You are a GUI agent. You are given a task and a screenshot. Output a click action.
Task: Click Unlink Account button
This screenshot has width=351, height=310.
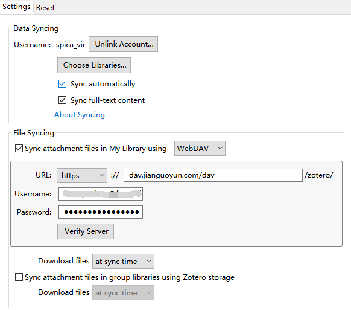[124, 44]
